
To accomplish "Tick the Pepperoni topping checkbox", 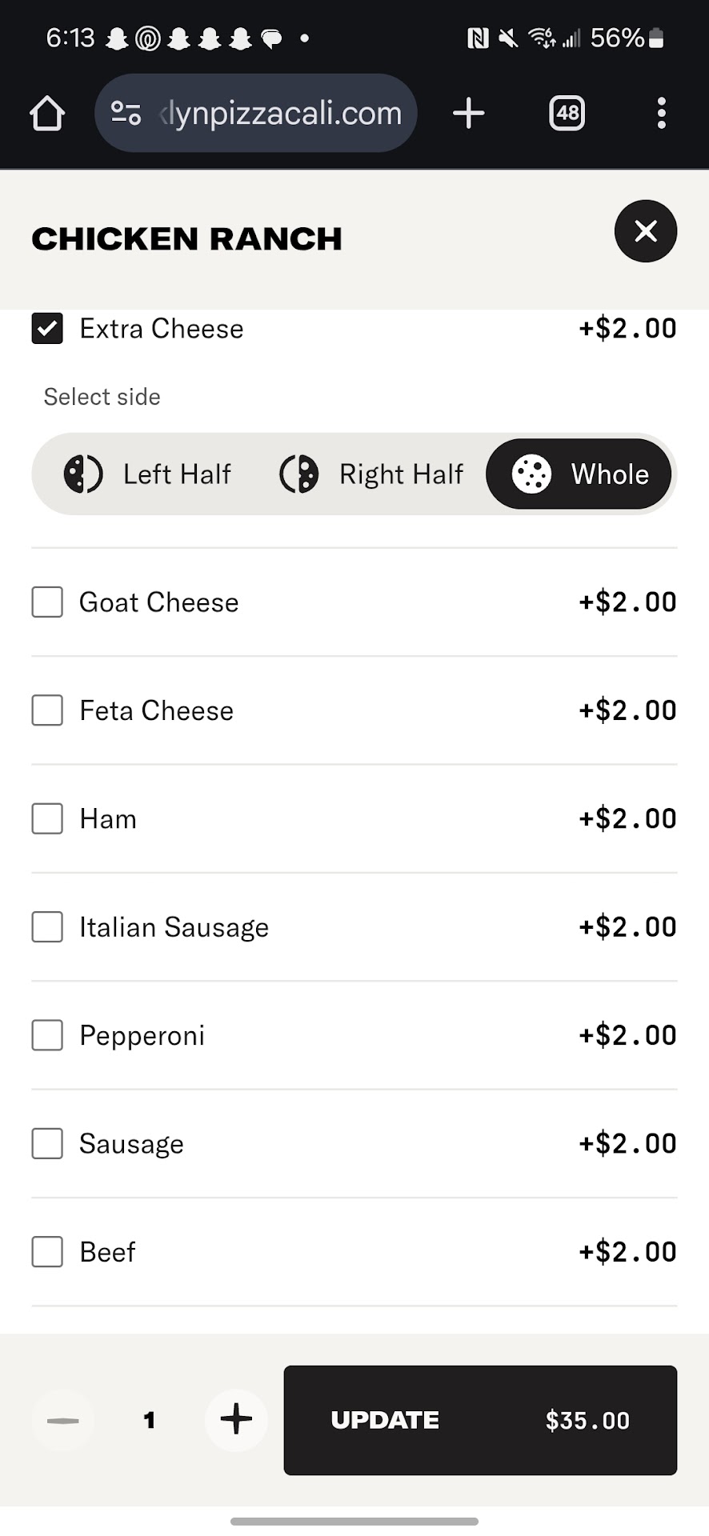I will point(47,1035).
